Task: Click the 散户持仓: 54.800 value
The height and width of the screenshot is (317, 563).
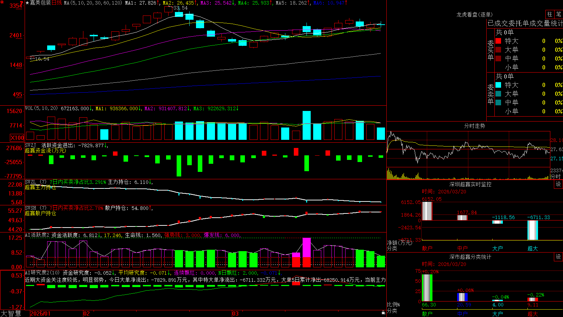Action: coord(129,208)
